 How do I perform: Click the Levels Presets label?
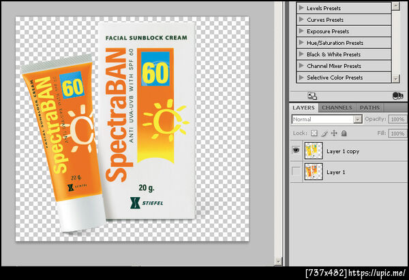[324, 8]
